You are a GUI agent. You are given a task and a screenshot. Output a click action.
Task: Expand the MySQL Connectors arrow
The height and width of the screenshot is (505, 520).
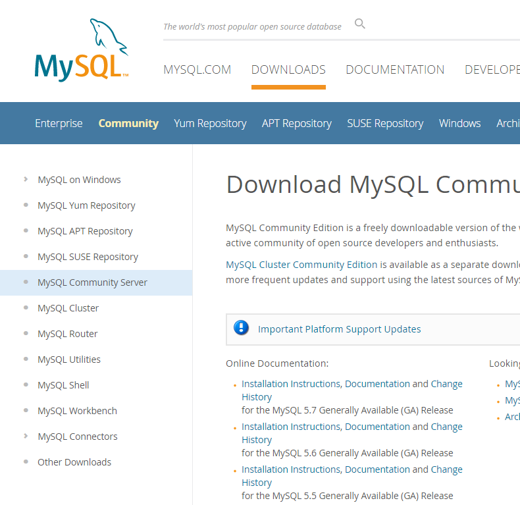click(26, 436)
